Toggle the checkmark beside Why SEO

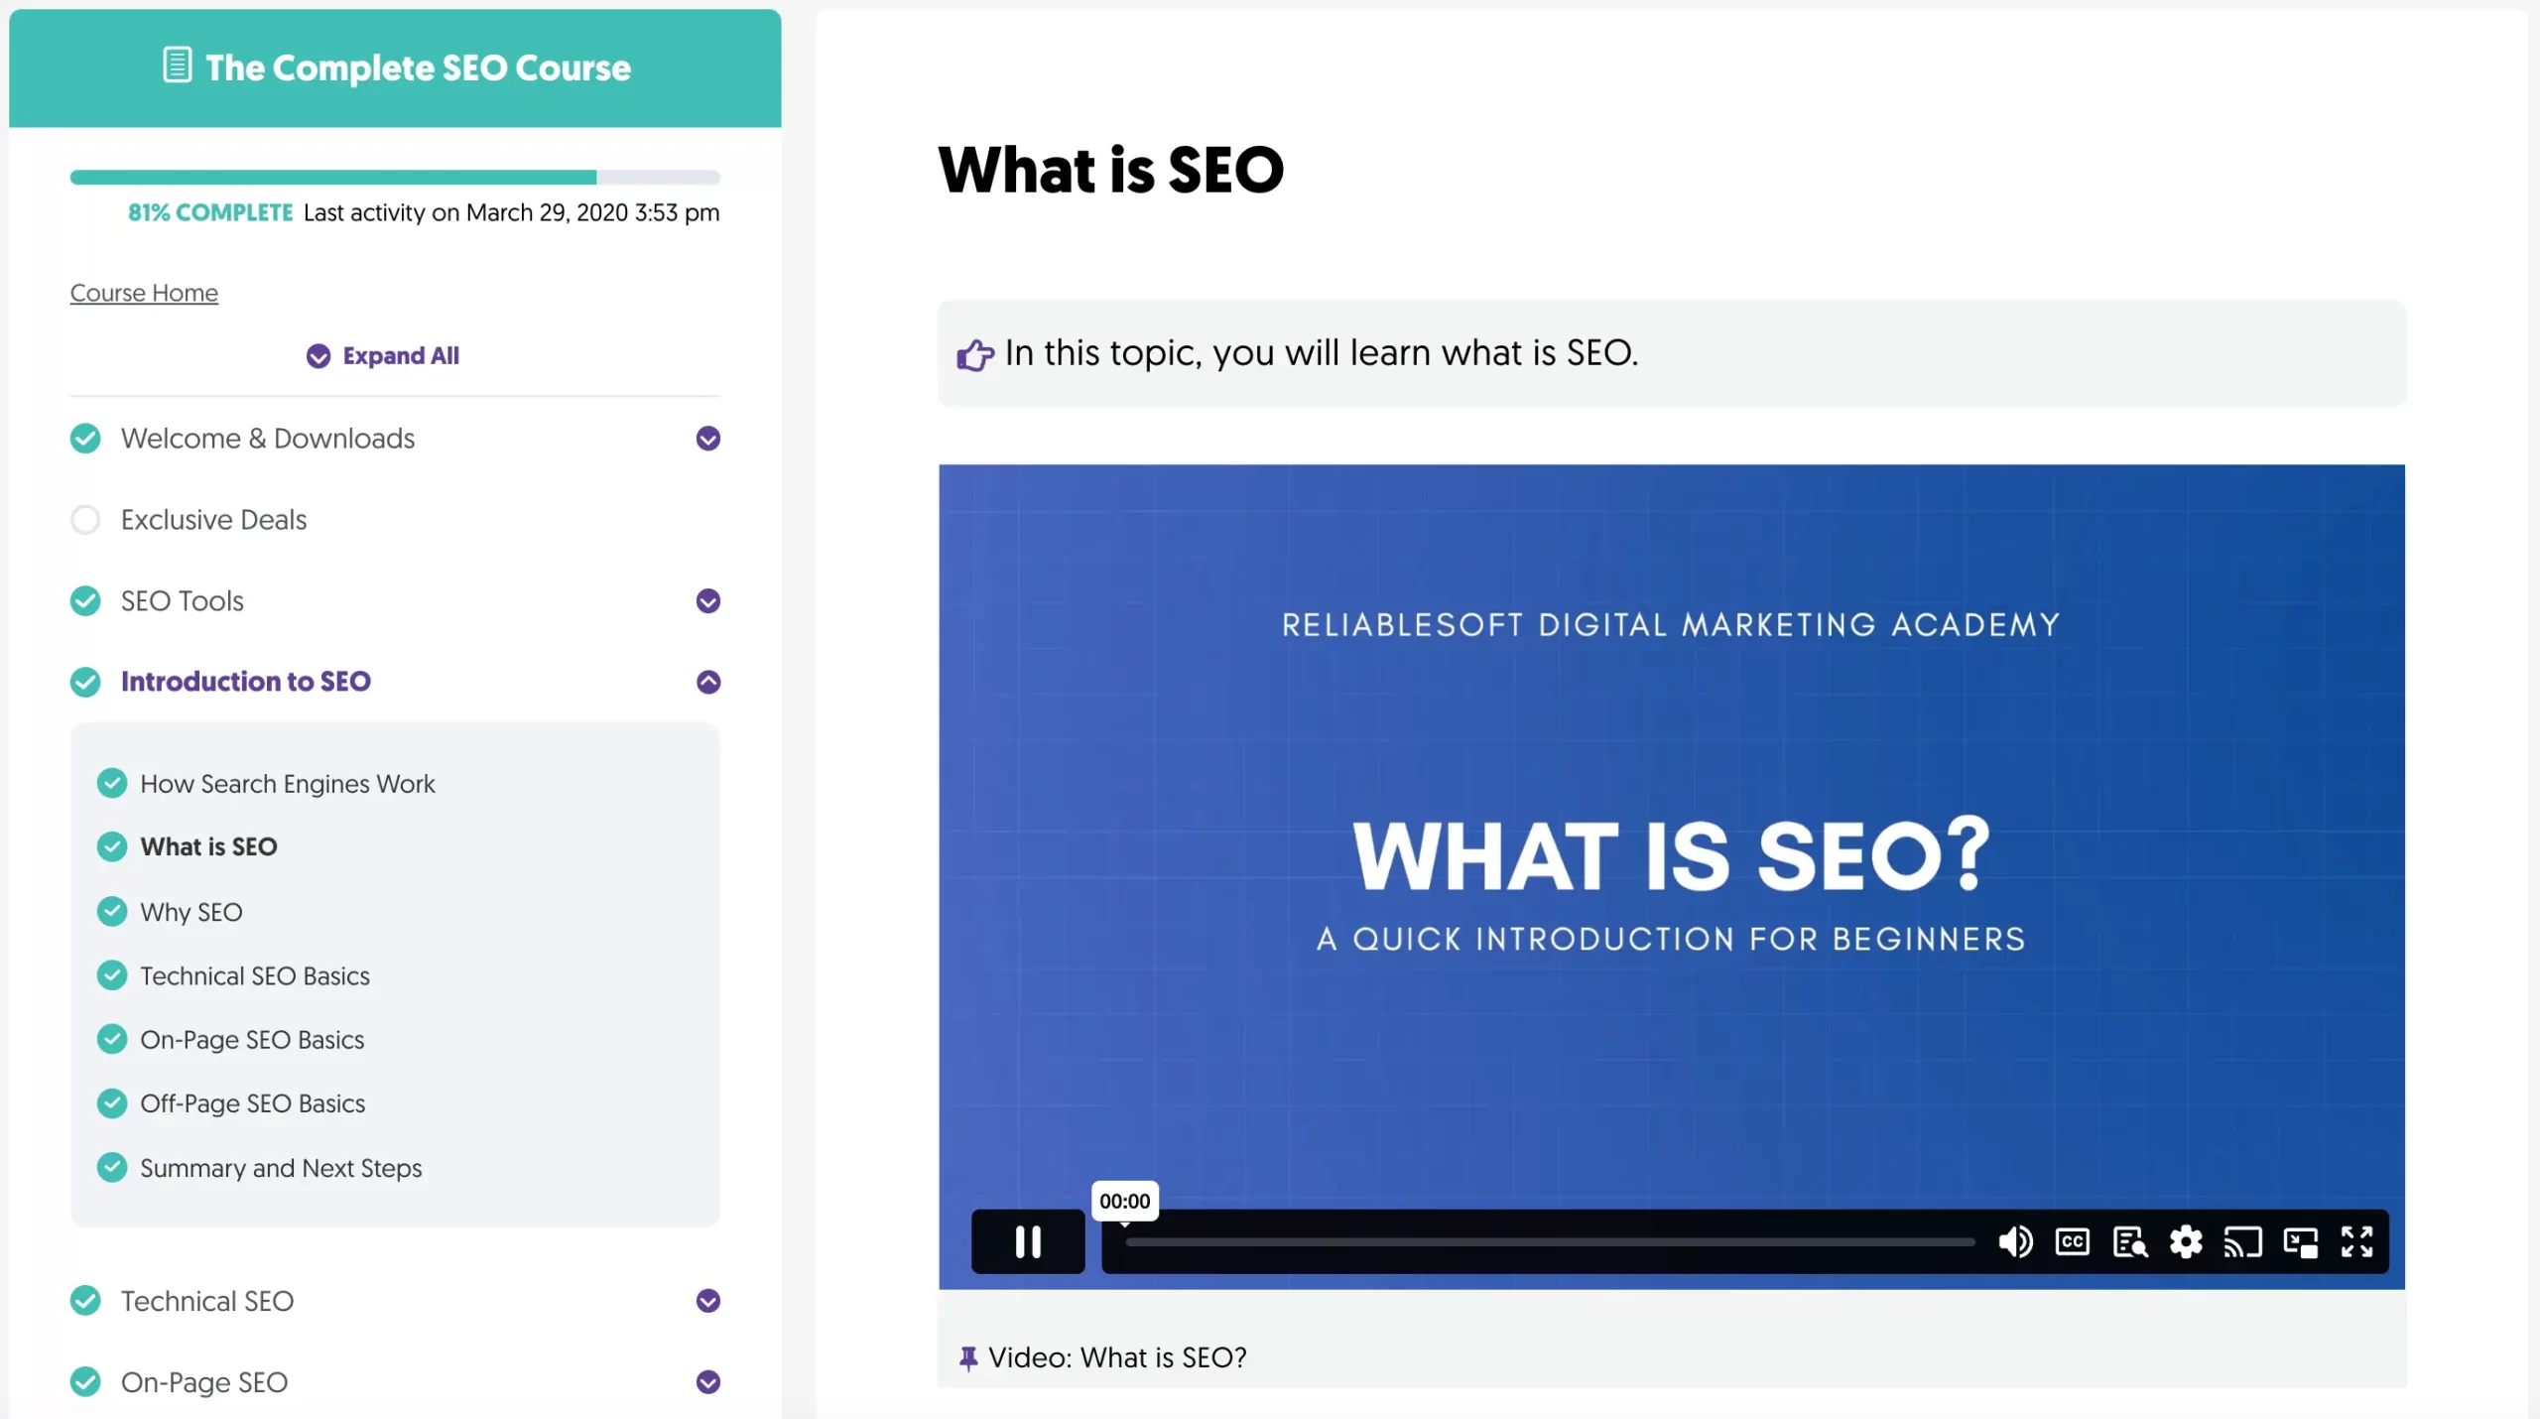[112, 911]
